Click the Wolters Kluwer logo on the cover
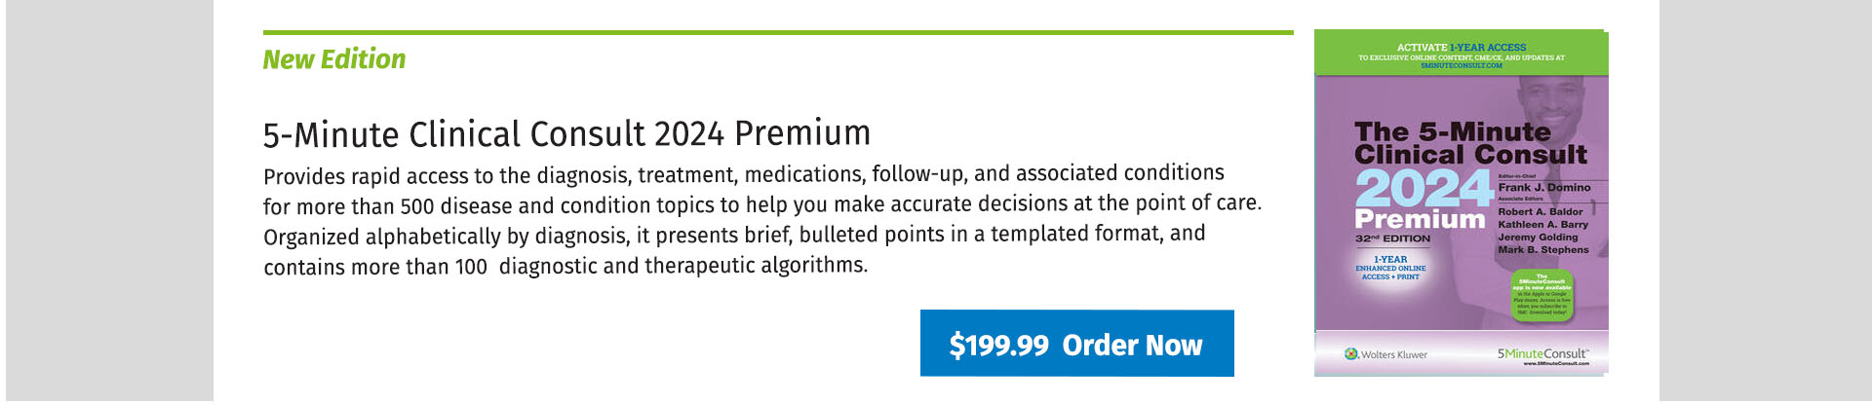 (1385, 354)
